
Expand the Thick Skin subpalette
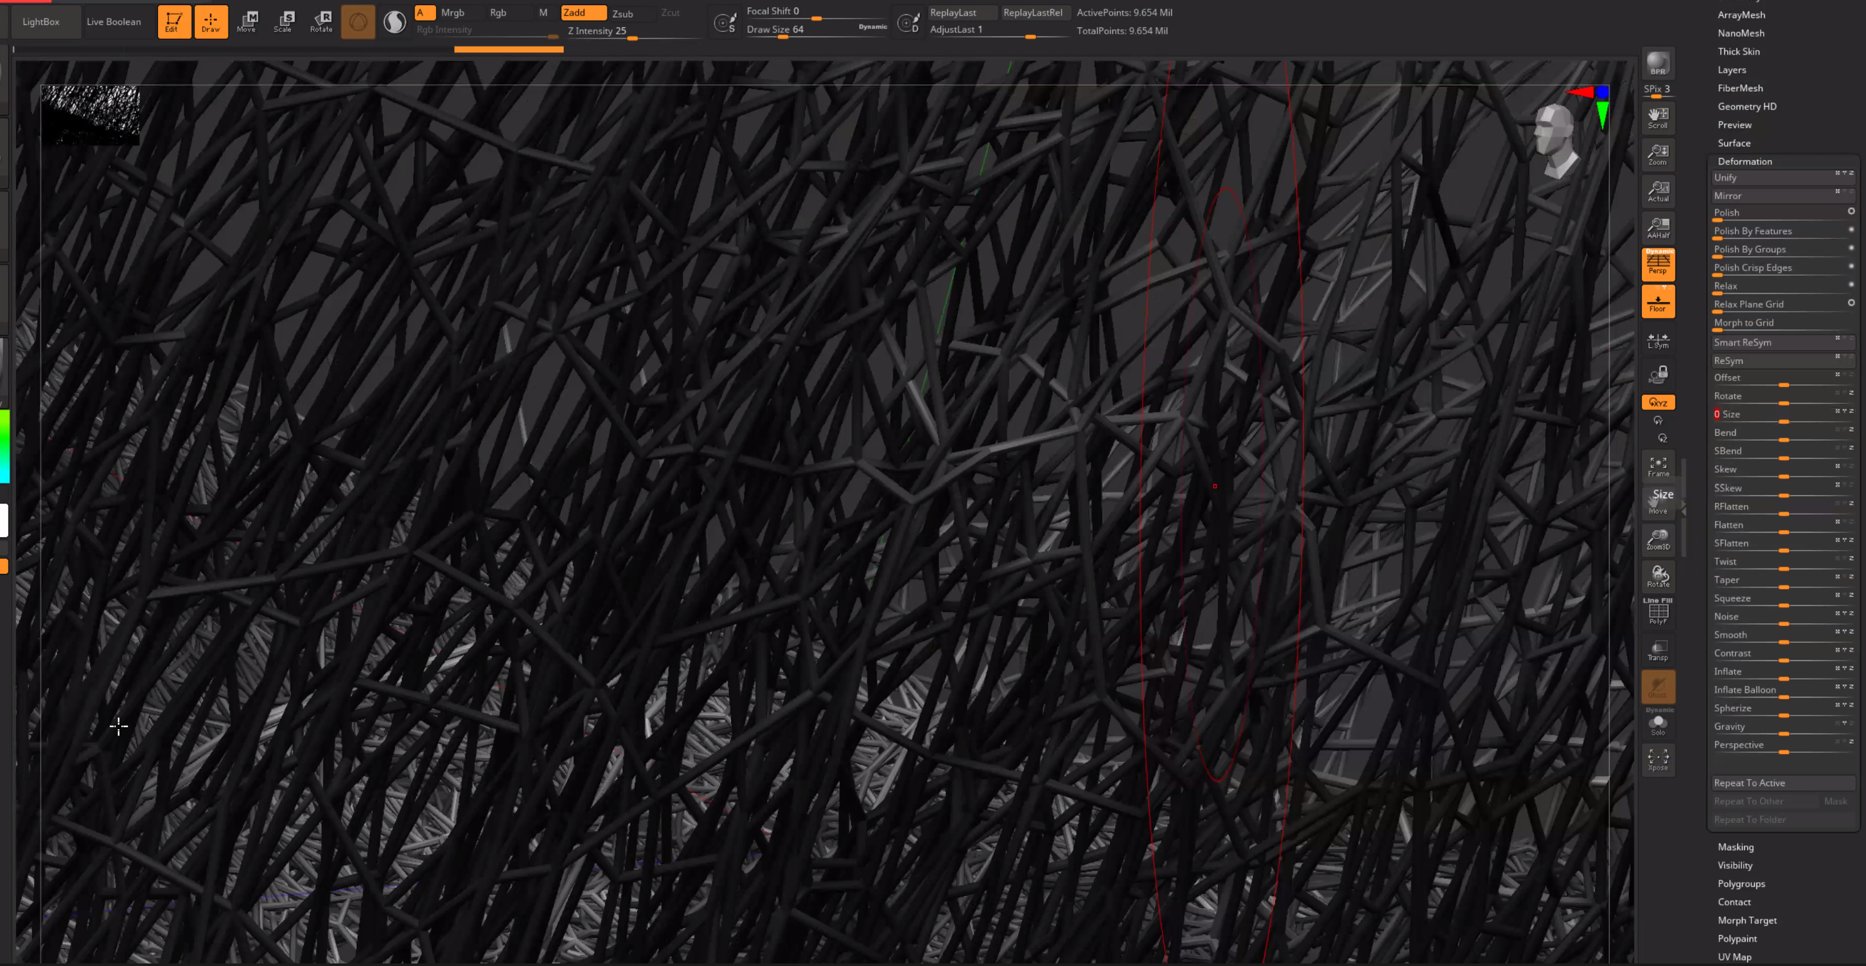1738,51
